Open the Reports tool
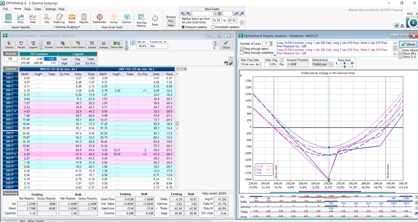 [84, 19]
